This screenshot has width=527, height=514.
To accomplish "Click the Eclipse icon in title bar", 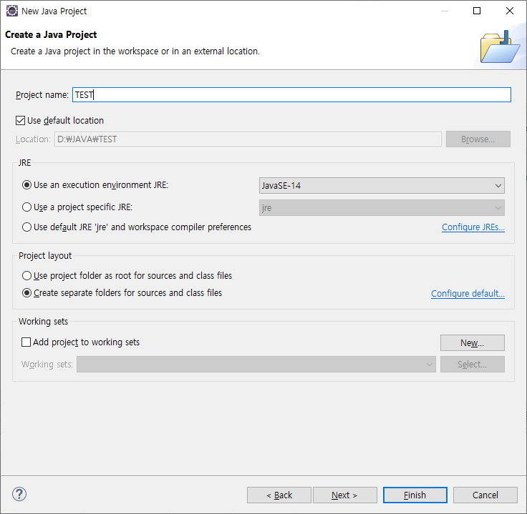I will (12, 11).
